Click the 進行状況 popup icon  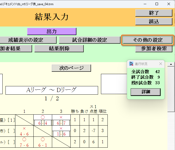point(131,64)
